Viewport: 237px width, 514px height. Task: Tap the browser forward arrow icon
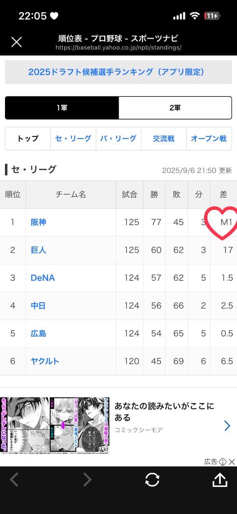(x=87, y=480)
